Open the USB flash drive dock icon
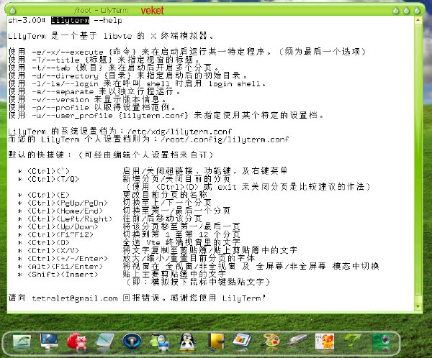432x358 pixels. coord(297,341)
